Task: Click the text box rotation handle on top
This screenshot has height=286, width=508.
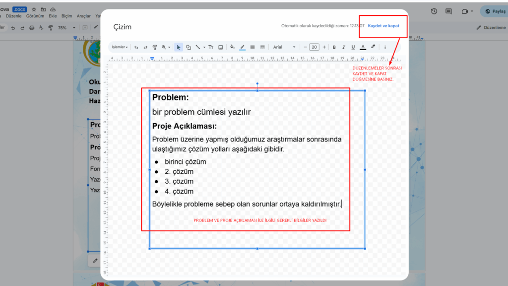Action: 257,83
